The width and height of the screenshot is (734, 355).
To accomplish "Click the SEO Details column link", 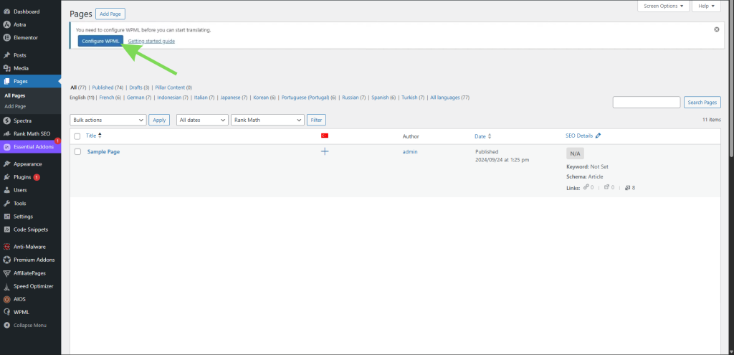I will pyautogui.click(x=579, y=136).
